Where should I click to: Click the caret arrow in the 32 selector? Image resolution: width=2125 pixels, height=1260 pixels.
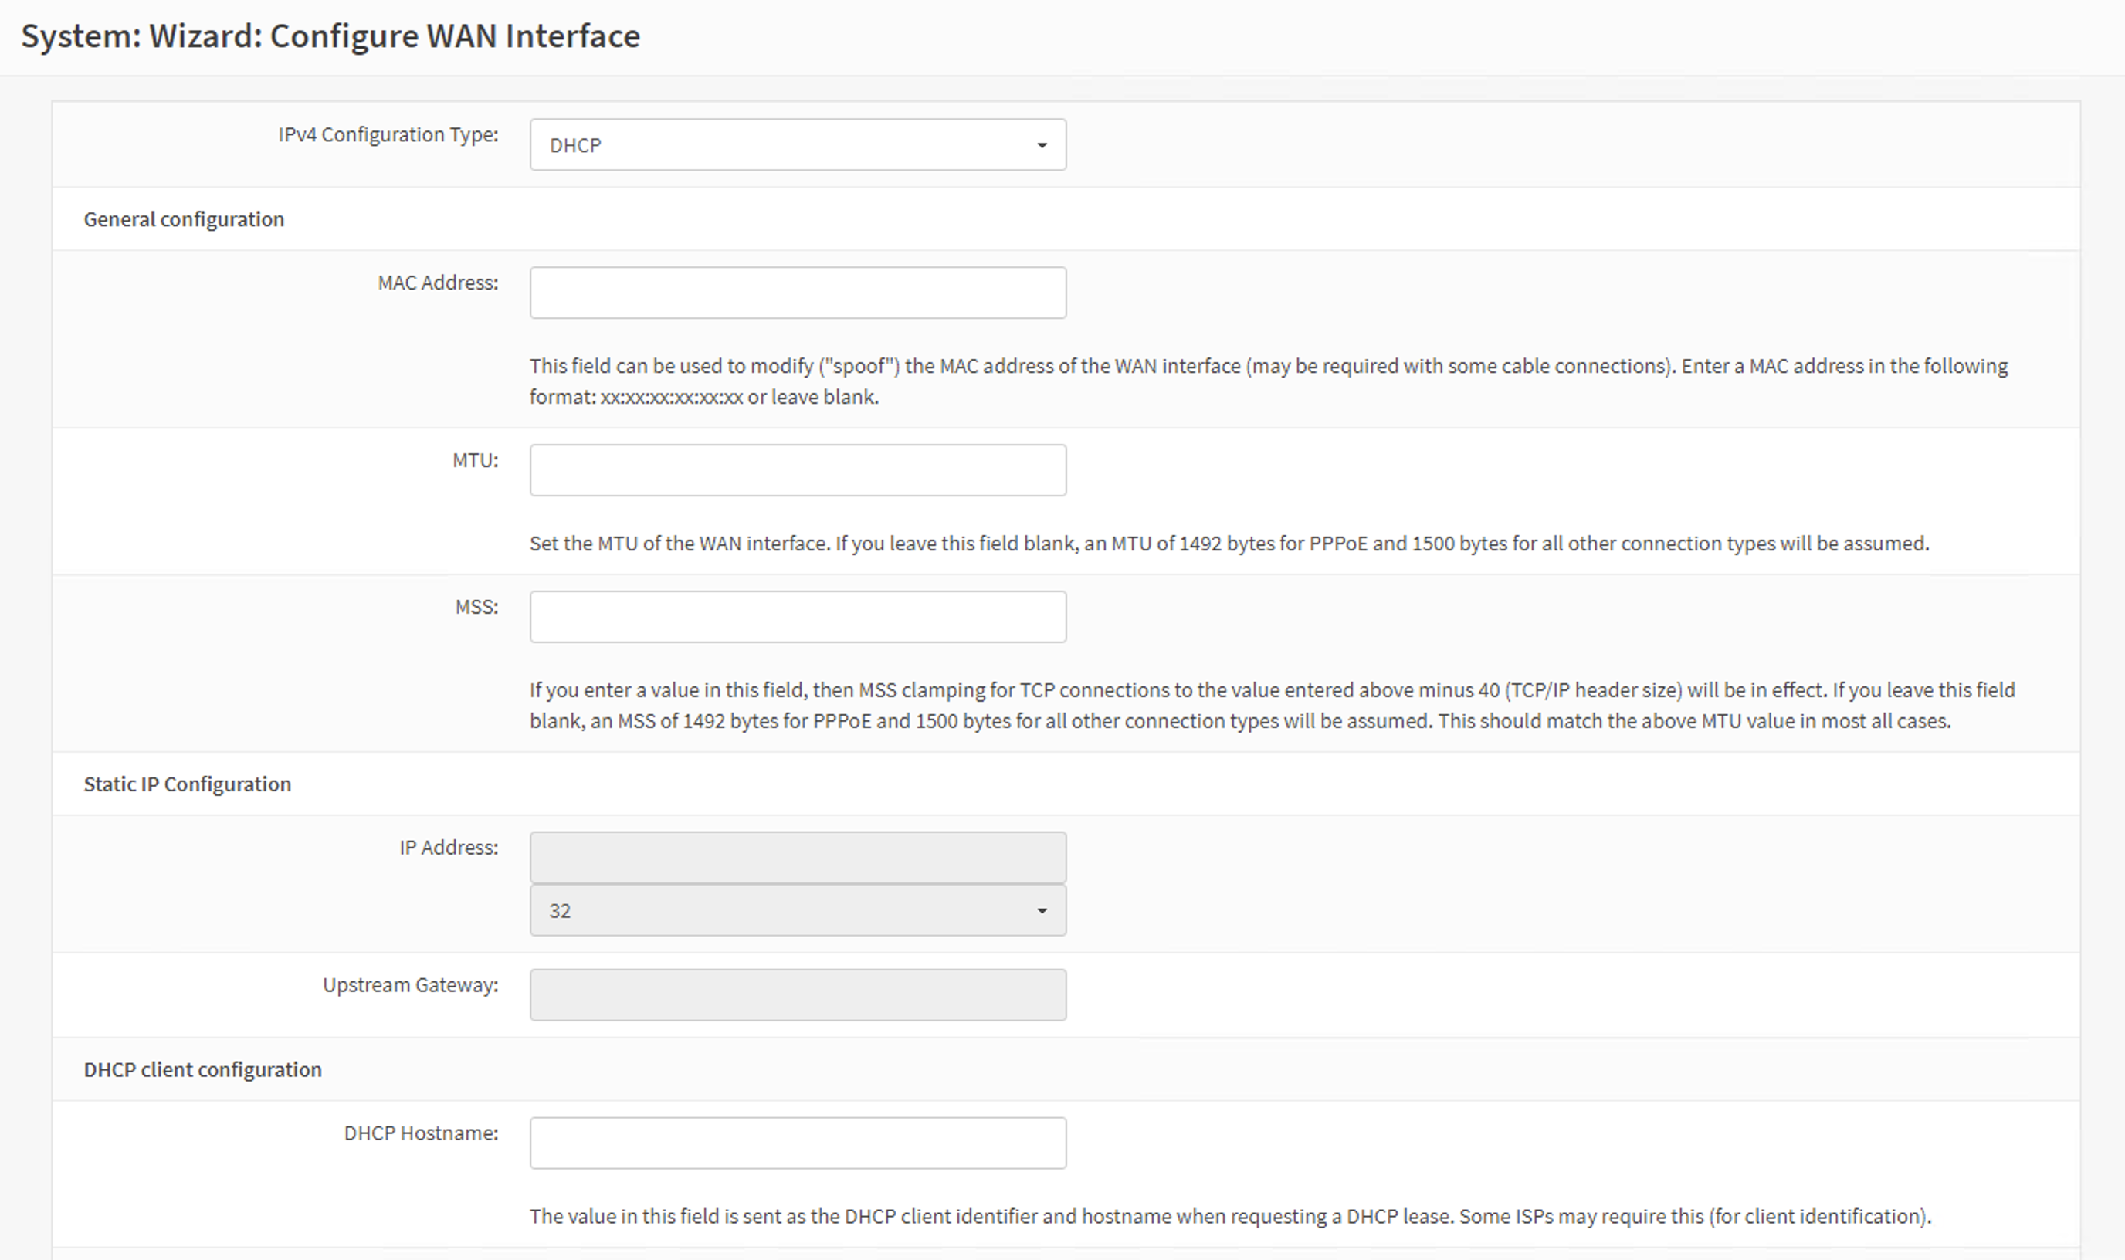click(1042, 911)
